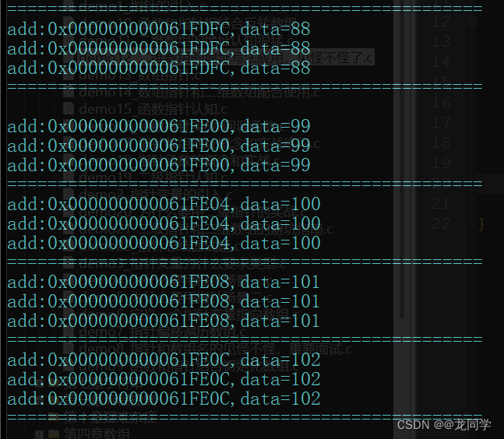Click first console line with data=88

click(159, 30)
